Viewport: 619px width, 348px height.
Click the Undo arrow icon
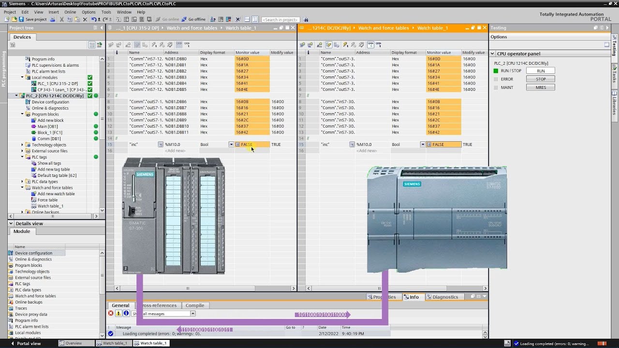94,19
